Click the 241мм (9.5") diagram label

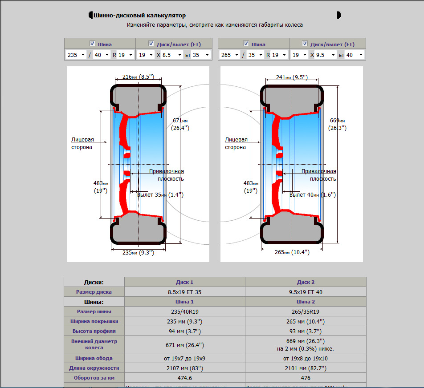(292, 77)
